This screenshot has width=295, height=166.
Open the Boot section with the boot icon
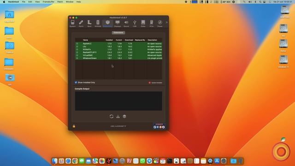(x=89, y=24)
